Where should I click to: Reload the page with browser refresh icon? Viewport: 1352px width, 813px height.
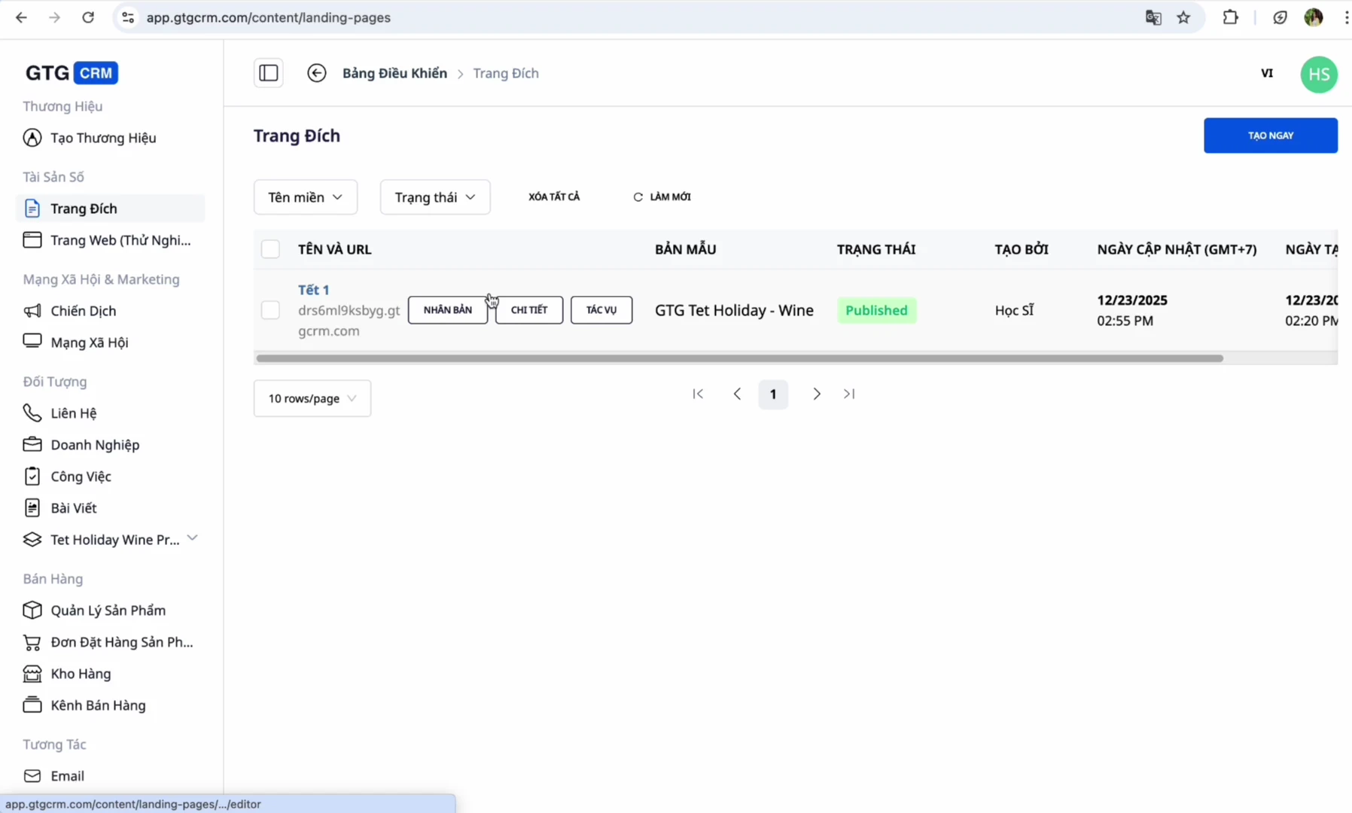88,17
